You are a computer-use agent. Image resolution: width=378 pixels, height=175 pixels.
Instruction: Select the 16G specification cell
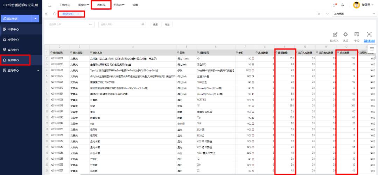pos(216,123)
